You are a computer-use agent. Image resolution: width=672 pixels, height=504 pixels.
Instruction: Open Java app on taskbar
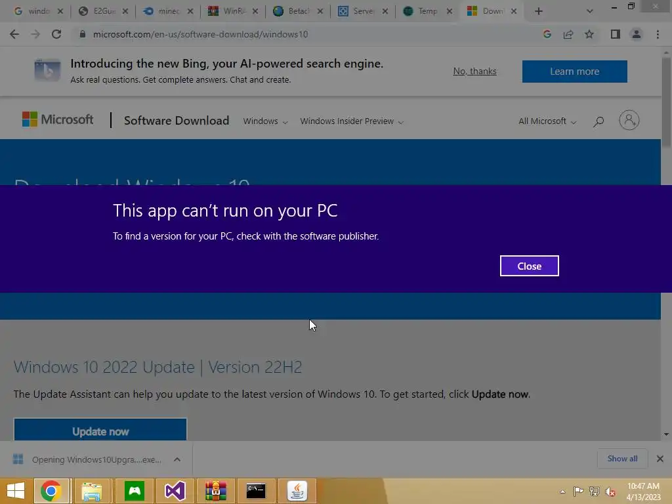(x=297, y=491)
